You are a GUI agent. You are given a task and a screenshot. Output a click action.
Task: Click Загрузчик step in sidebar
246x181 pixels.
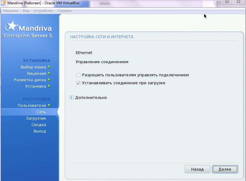(x=36, y=118)
